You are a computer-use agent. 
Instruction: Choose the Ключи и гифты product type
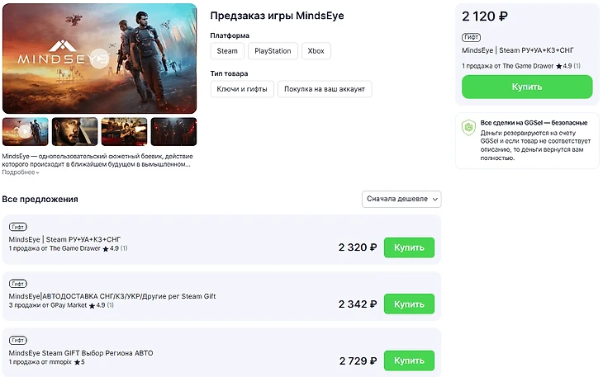pyautogui.click(x=242, y=88)
